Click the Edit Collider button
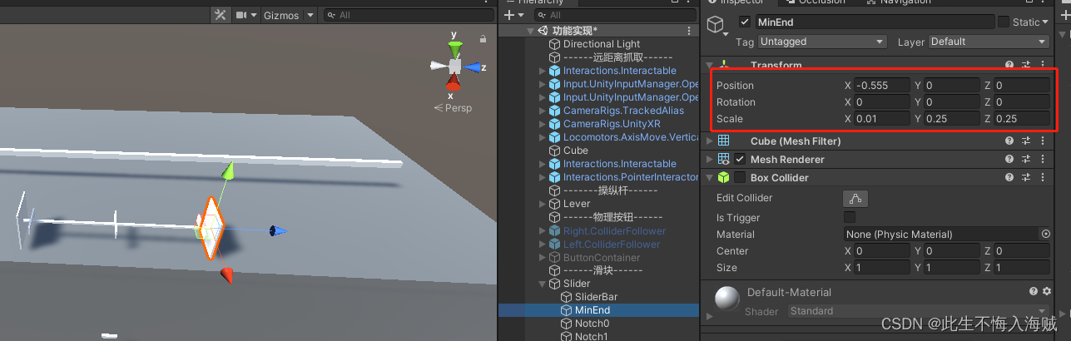 [x=855, y=198]
